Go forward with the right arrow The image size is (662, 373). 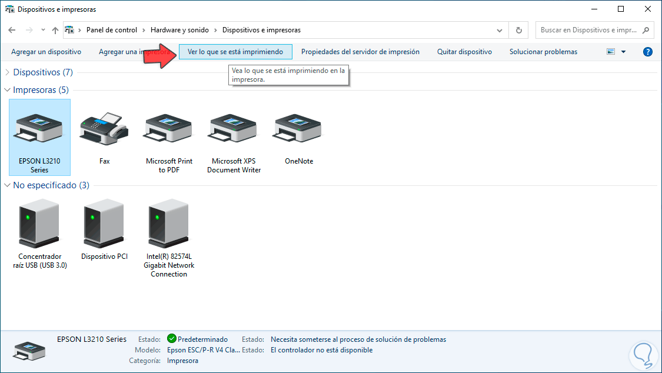29,30
